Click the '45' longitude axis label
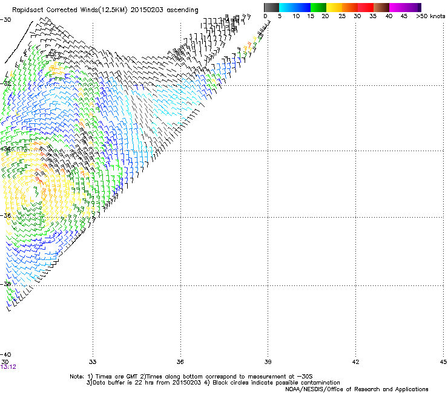Image resolution: width=448 pixels, height=393 pixels. click(443, 362)
